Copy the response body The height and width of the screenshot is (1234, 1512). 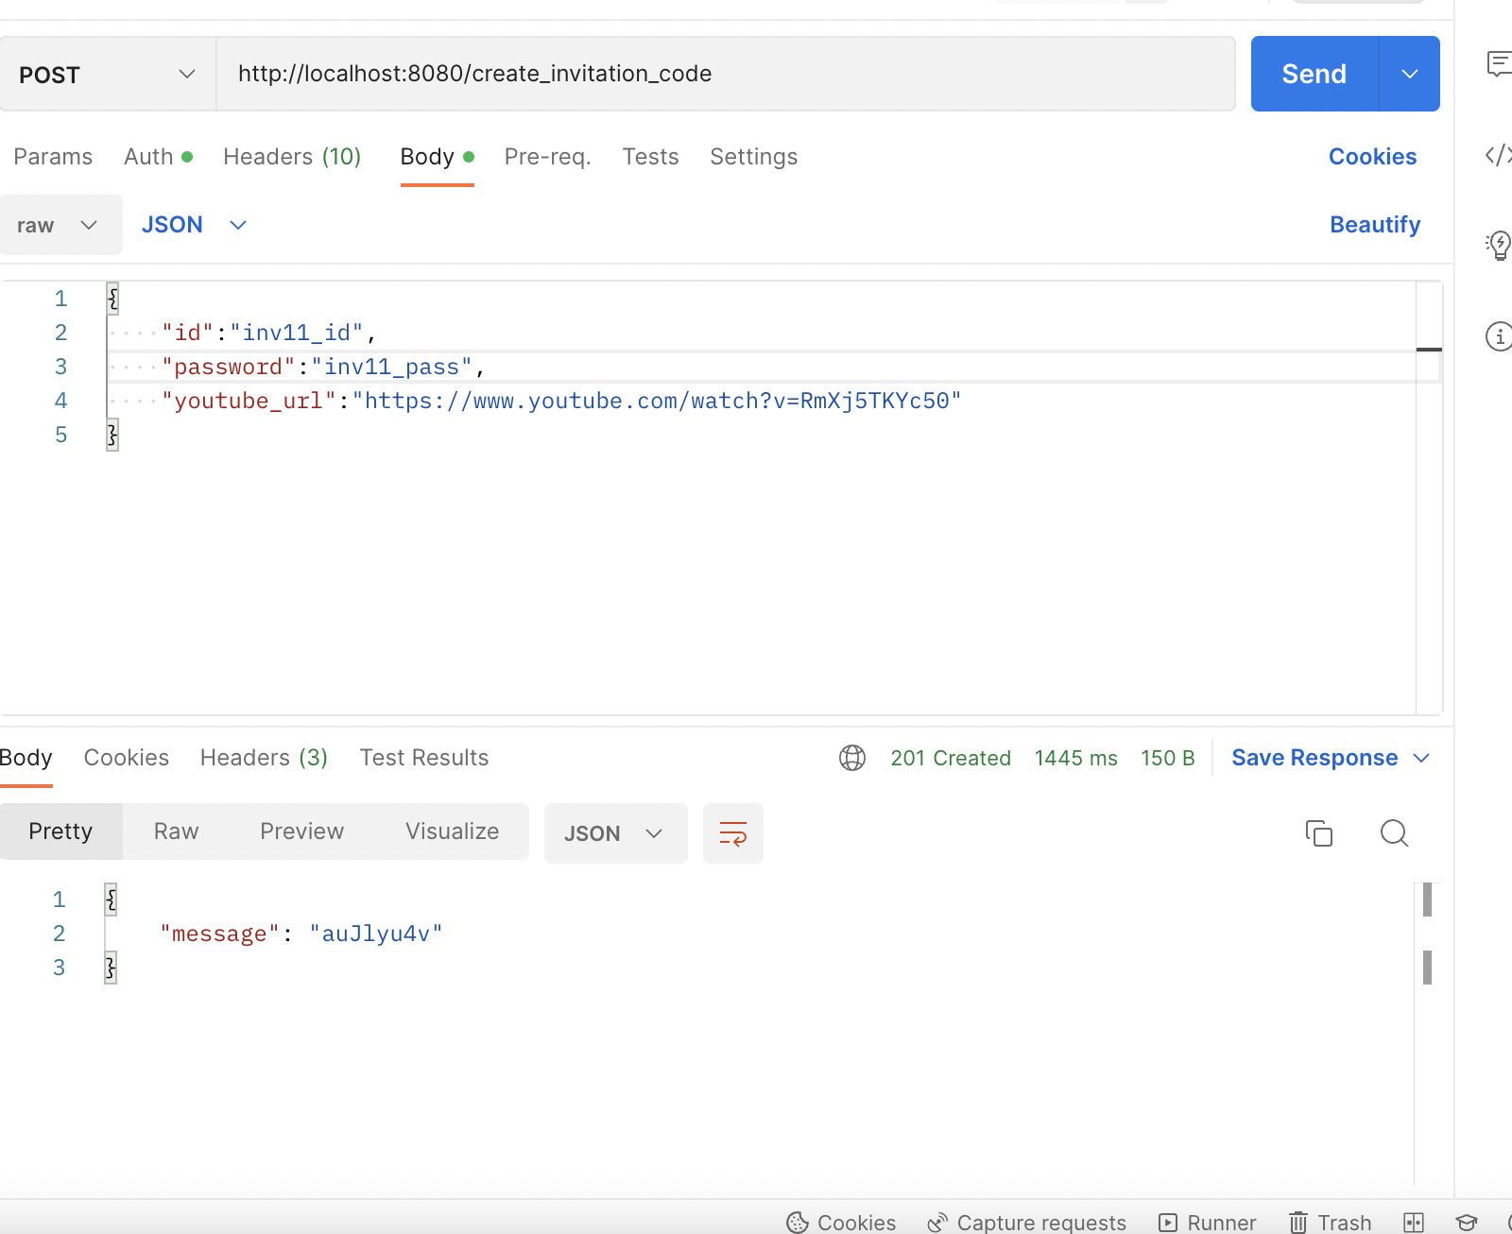point(1319,833)
